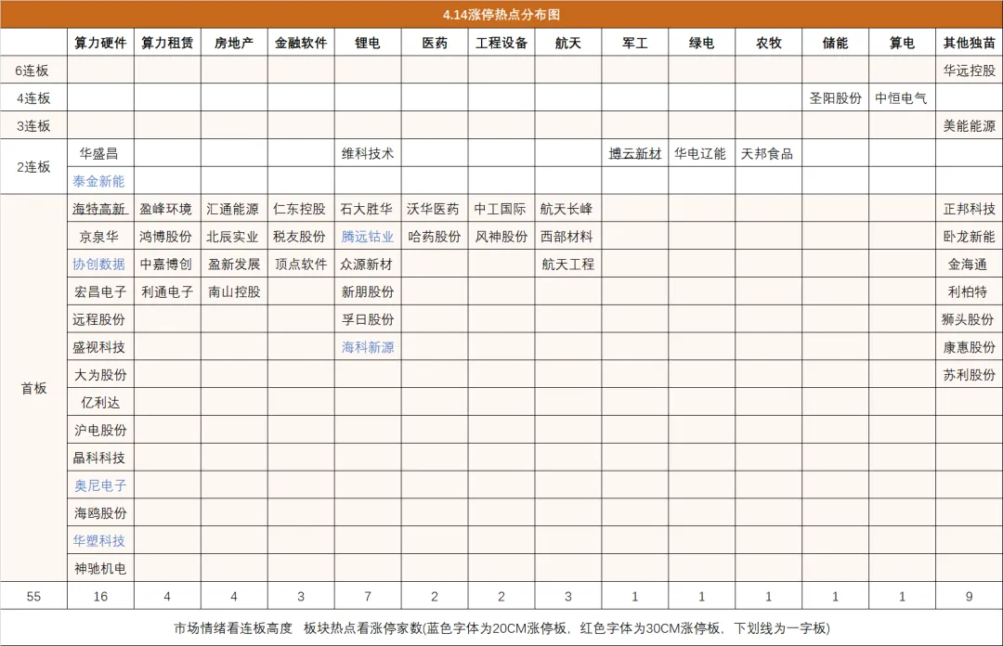Click the 正邦科技 cell
The width and height of the screenshot is (1003, 646).
coord(969,209)
